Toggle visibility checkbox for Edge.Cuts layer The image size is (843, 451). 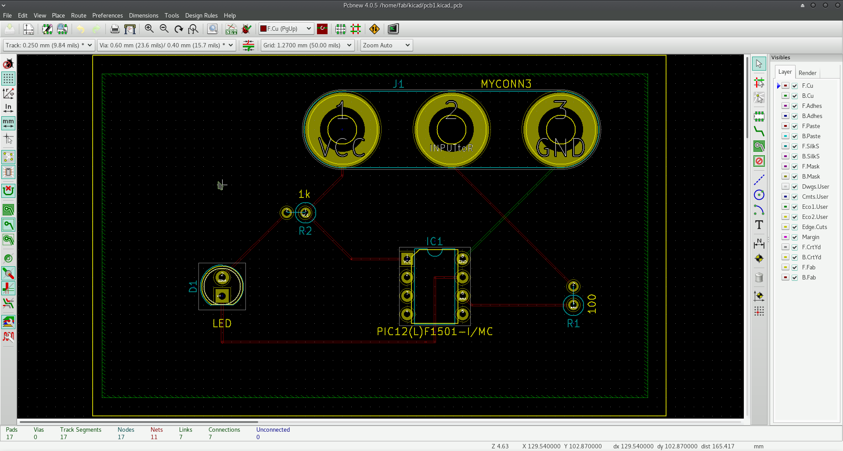795,227
